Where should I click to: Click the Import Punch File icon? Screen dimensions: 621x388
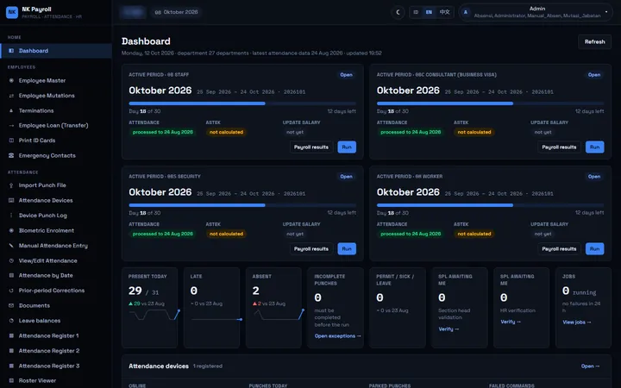click(x=11, y=185)
